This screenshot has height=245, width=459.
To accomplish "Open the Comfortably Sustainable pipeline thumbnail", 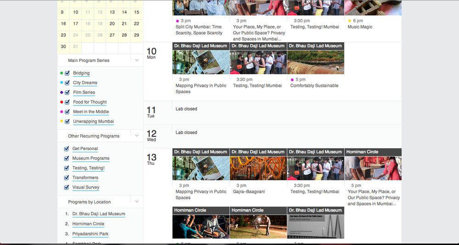I will tap(316, 62).
